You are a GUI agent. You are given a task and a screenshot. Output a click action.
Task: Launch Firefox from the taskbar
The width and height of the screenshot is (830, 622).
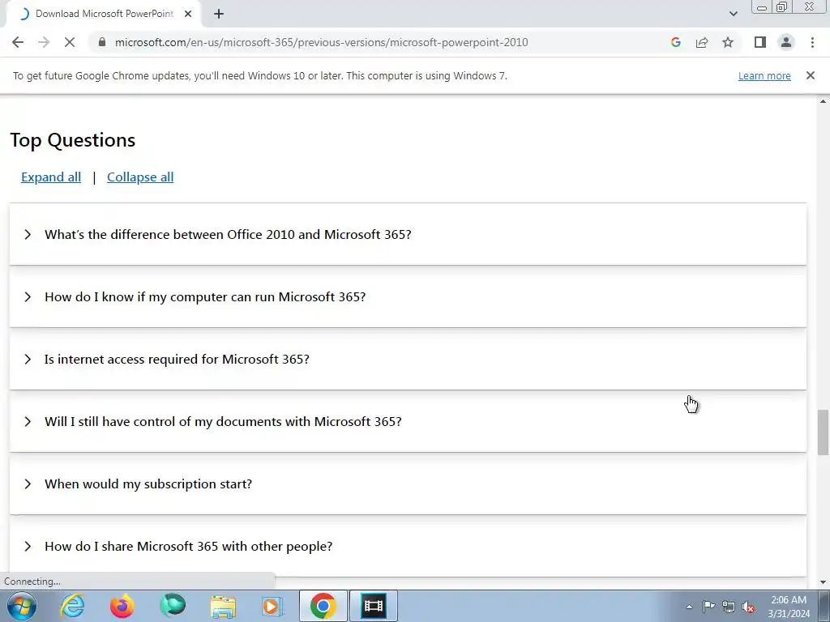pos(122,606)
